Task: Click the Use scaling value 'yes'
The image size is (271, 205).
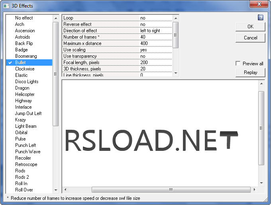Action: pyautogui.click(x=155, y=50)
